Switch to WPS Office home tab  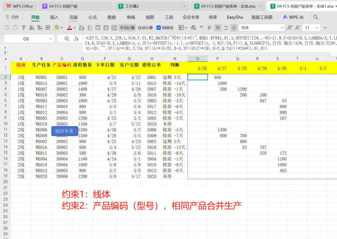point(19,6)
